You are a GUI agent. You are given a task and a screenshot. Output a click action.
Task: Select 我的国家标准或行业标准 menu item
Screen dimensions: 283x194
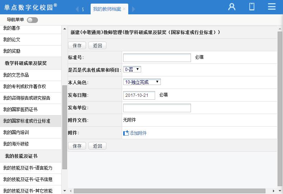31,121
